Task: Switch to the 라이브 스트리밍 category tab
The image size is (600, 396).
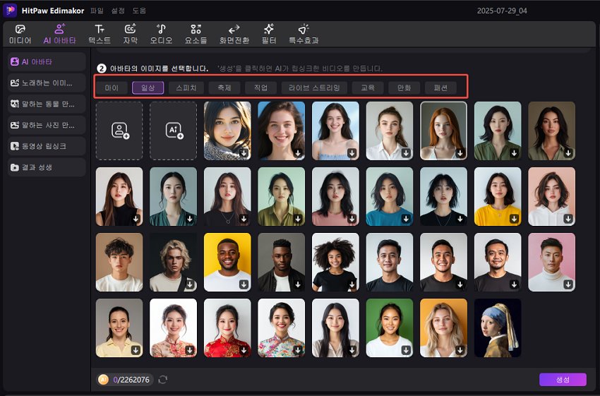Action: [x=314, y=88]
